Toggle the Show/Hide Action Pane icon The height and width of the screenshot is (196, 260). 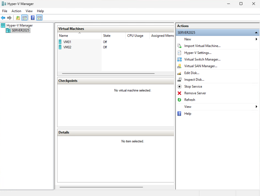coord(39,18)
